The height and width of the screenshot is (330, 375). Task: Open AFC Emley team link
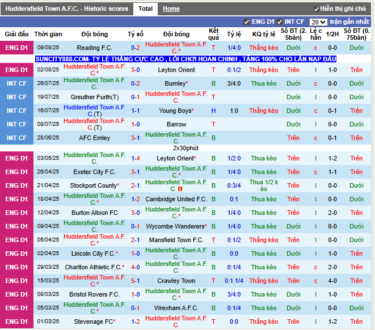pos(95,138)
